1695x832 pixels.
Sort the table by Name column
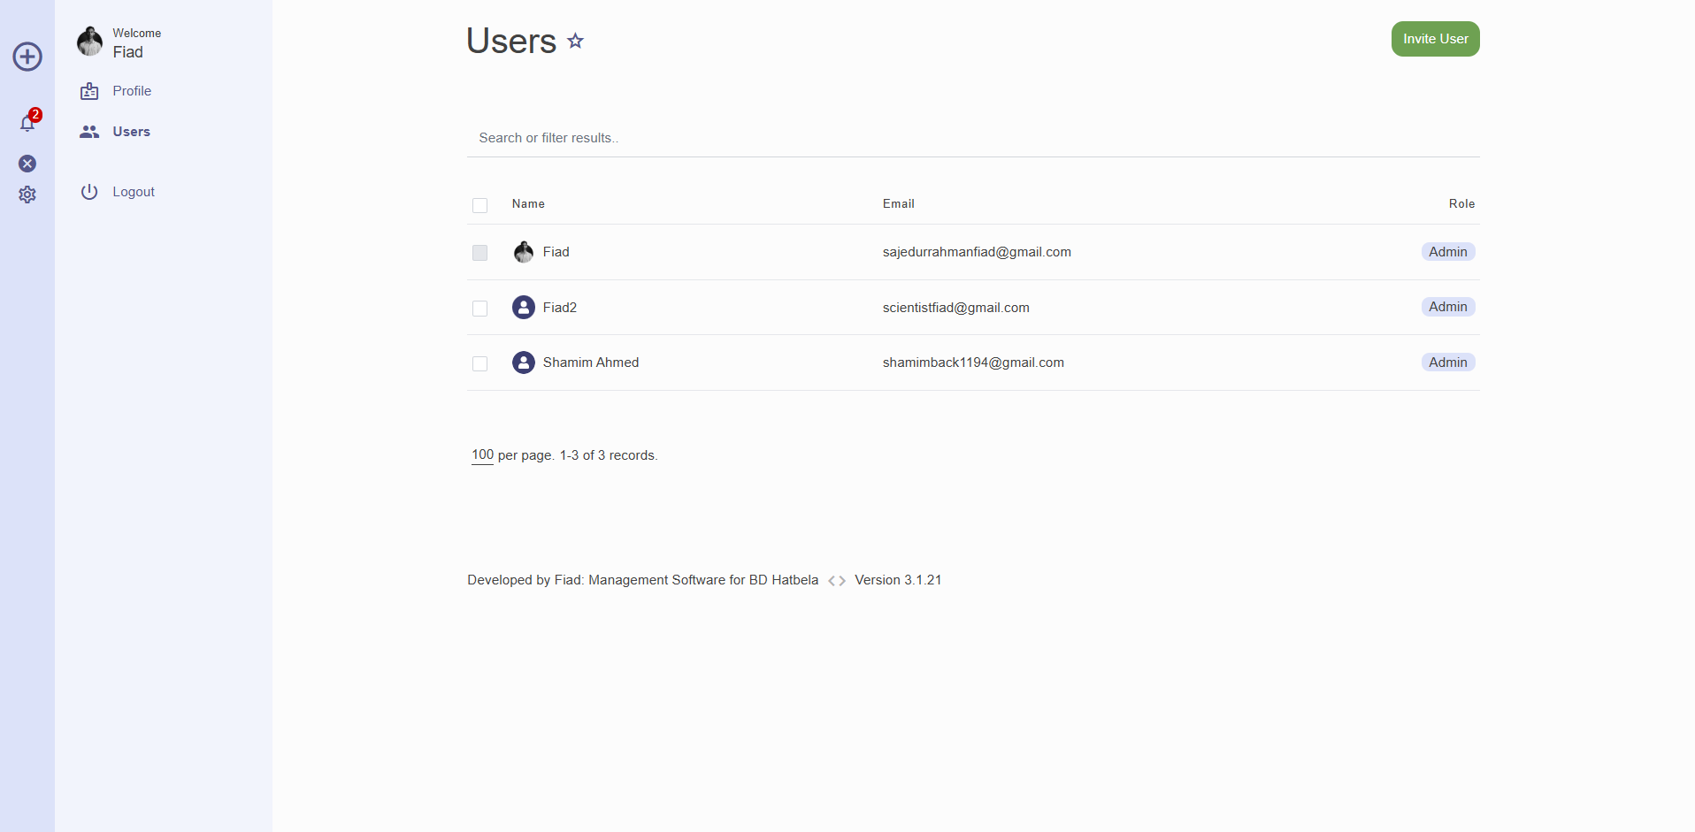point(528,204)
